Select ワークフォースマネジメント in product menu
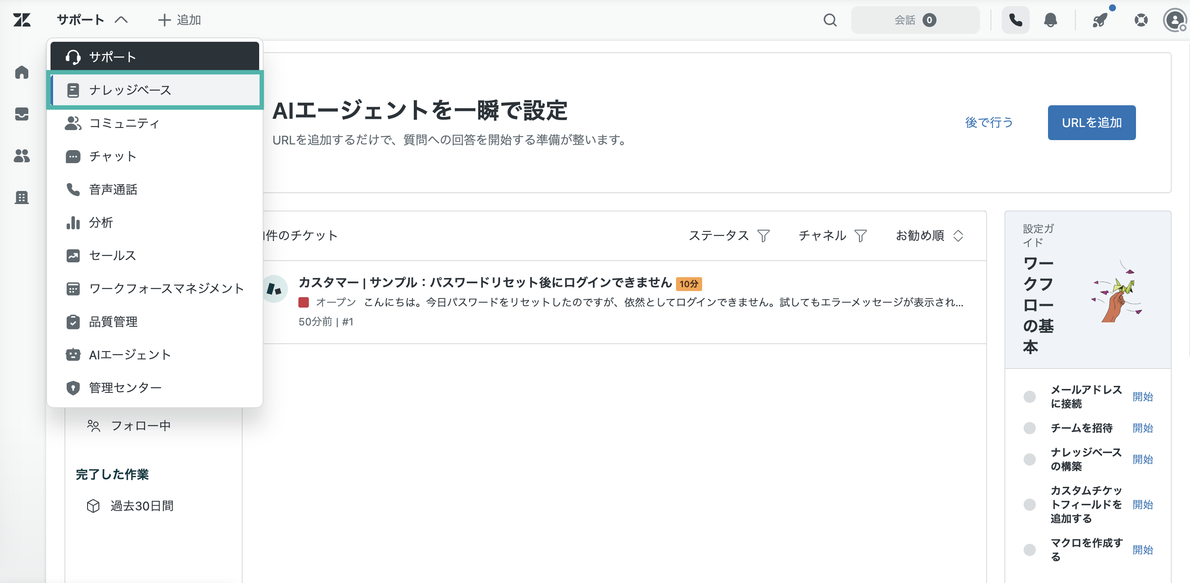The height and width of the screenshot is (583, 1190). 155,288
